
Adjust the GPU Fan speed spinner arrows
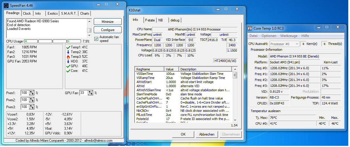click(x=91, y=93)
